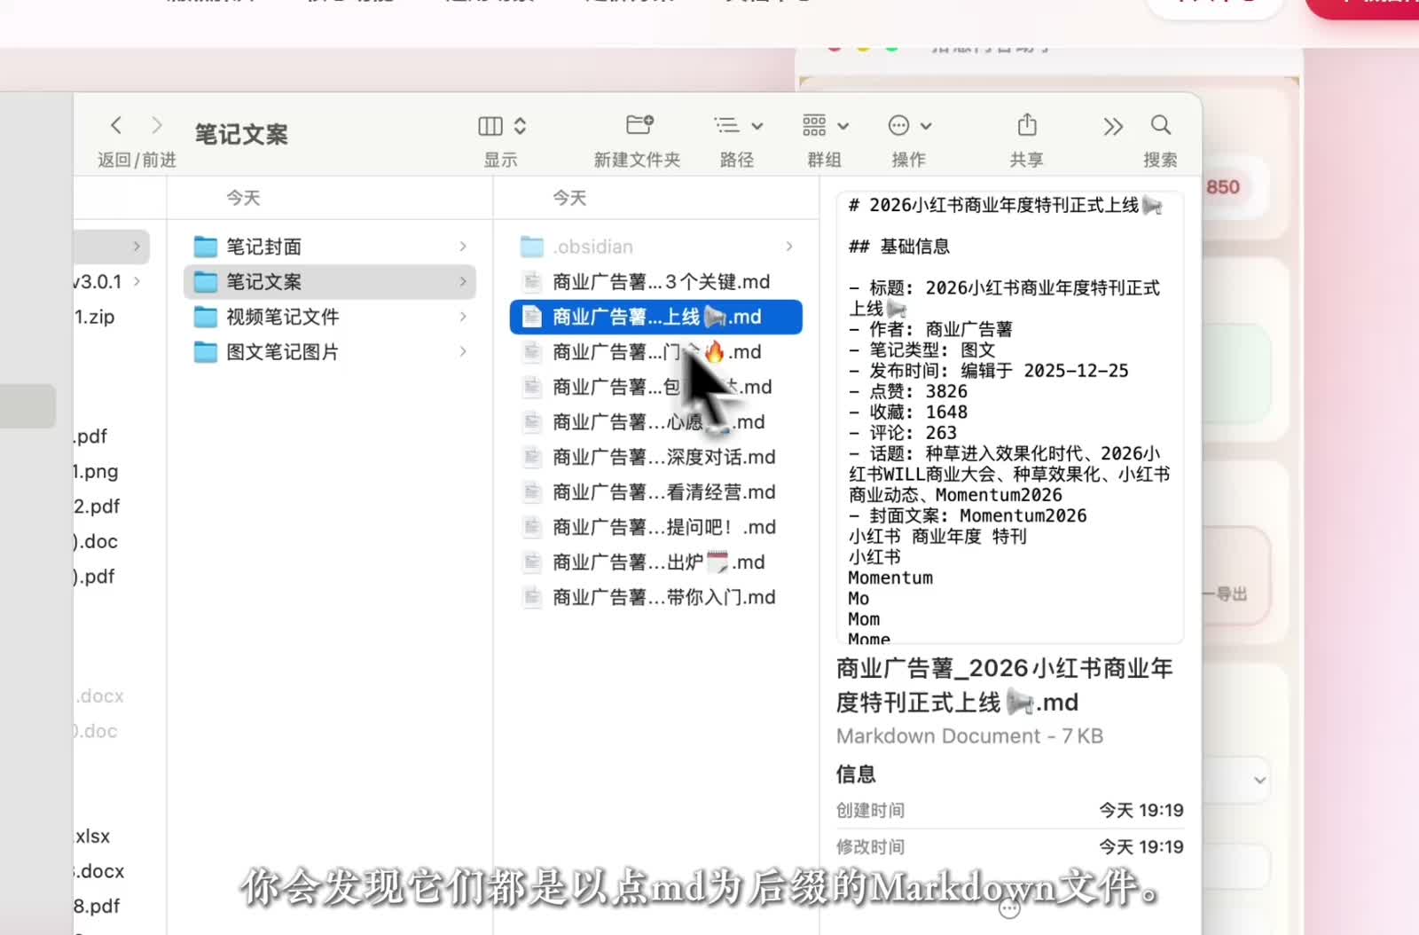Open group dropdown arrow

[x=843, y=126]
